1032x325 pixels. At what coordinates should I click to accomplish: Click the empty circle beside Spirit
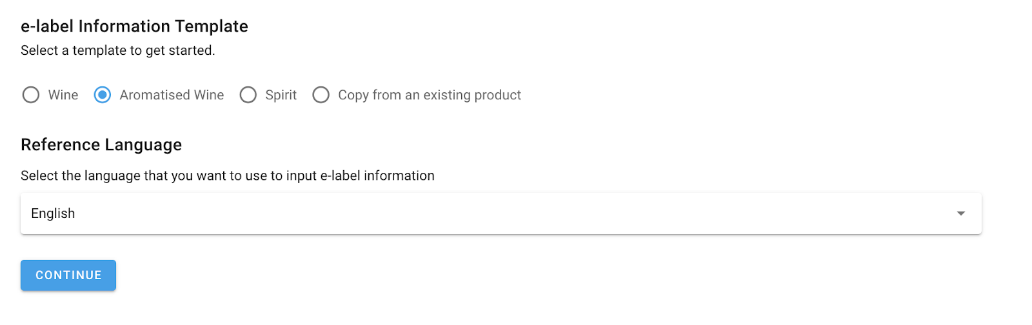click(x=248, y=95)
